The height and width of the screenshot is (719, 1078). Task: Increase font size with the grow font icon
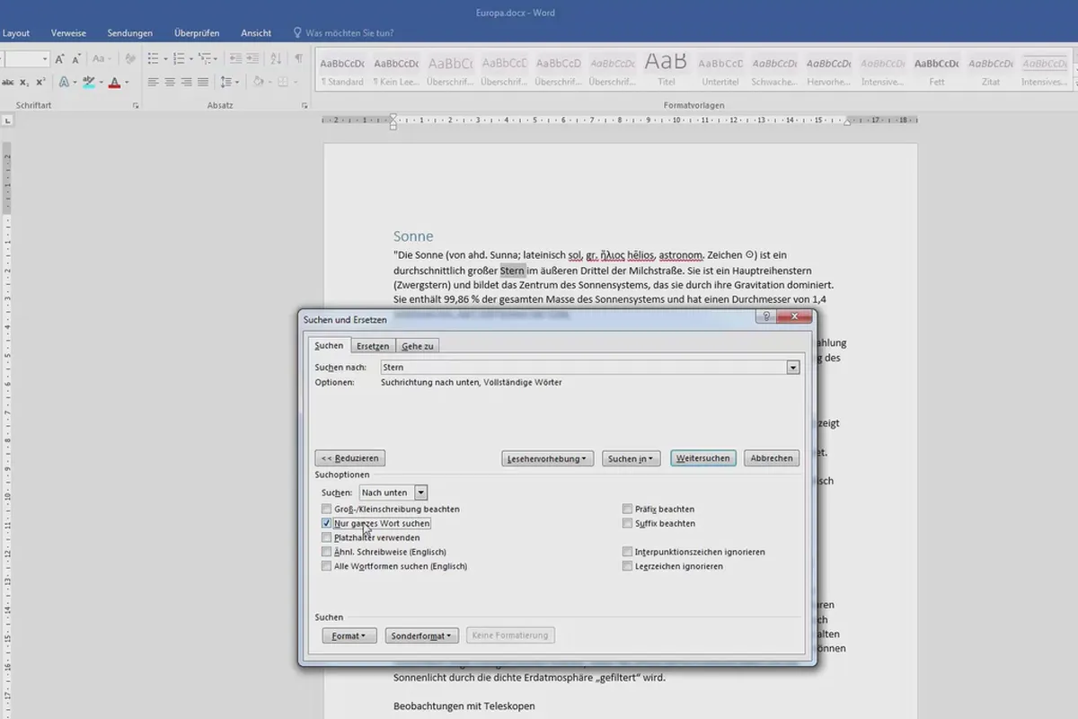[x=59, y=58]
